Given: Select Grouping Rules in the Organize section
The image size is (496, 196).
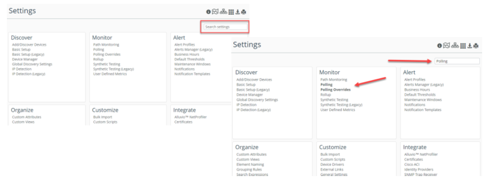Looking at the screenshot, I should click(x=249, y=170).
